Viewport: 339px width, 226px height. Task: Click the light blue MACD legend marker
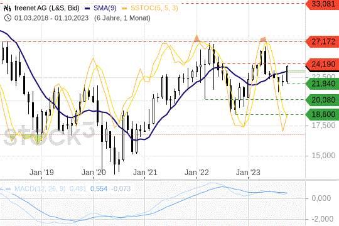[8, 189]
